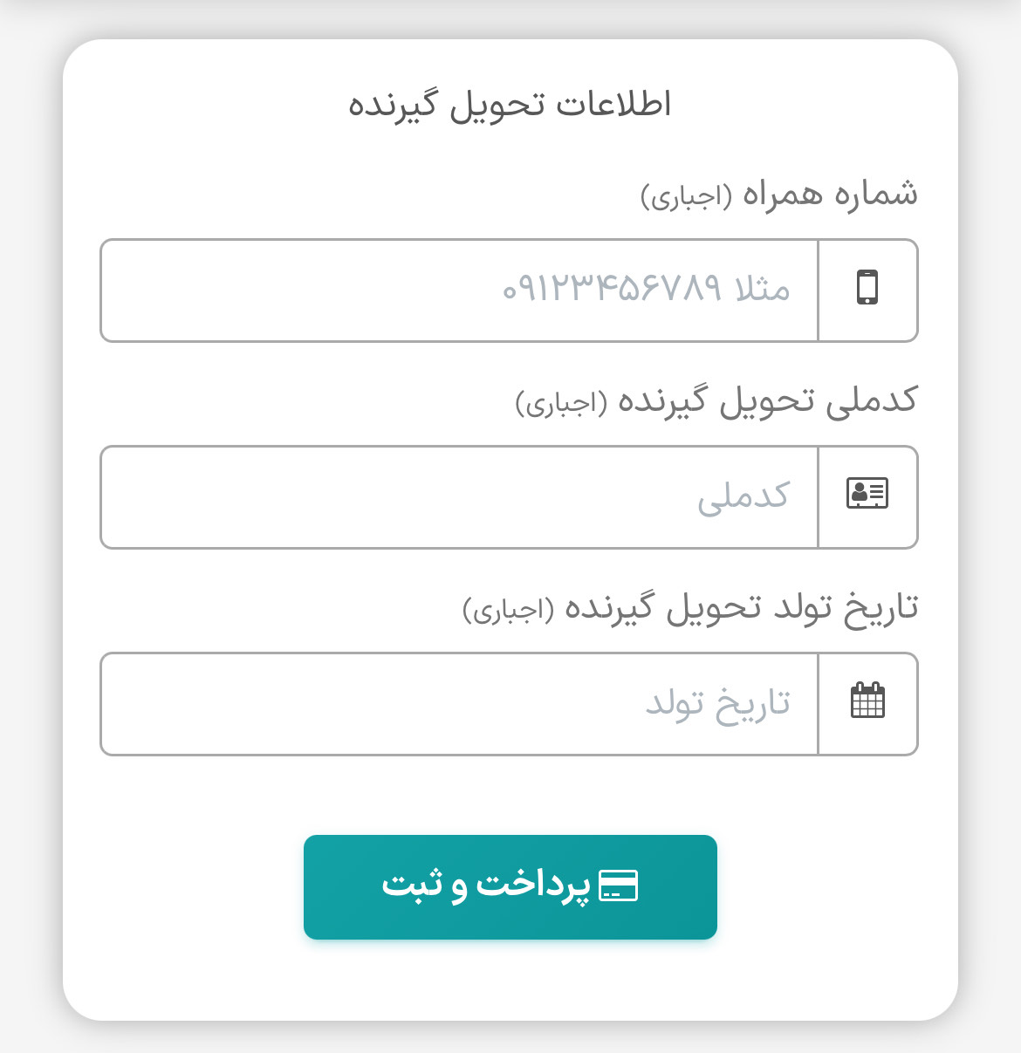This screenshot has height=1053, width=1021.
Task: Click the اطلاعات تحویل گیرنده heading
Action: [x=510, y=103]
